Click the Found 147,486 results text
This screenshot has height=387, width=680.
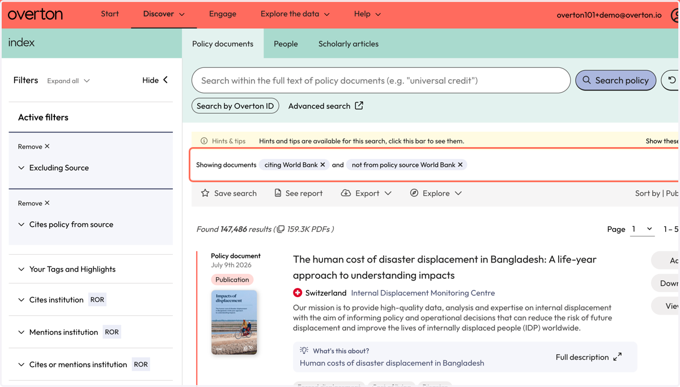[233, 229]
